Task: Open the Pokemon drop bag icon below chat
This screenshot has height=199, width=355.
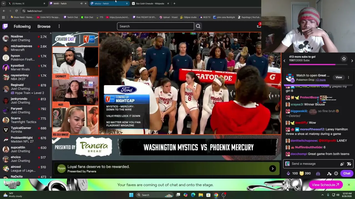Action: (318, 173)
